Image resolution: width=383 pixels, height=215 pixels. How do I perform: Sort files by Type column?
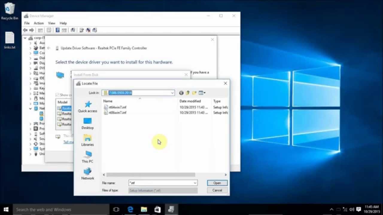click(x=220, y=101)
